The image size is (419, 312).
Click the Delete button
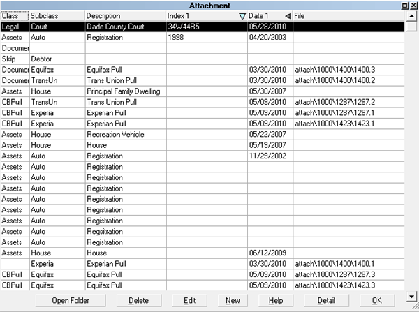(x=139, y=301)
